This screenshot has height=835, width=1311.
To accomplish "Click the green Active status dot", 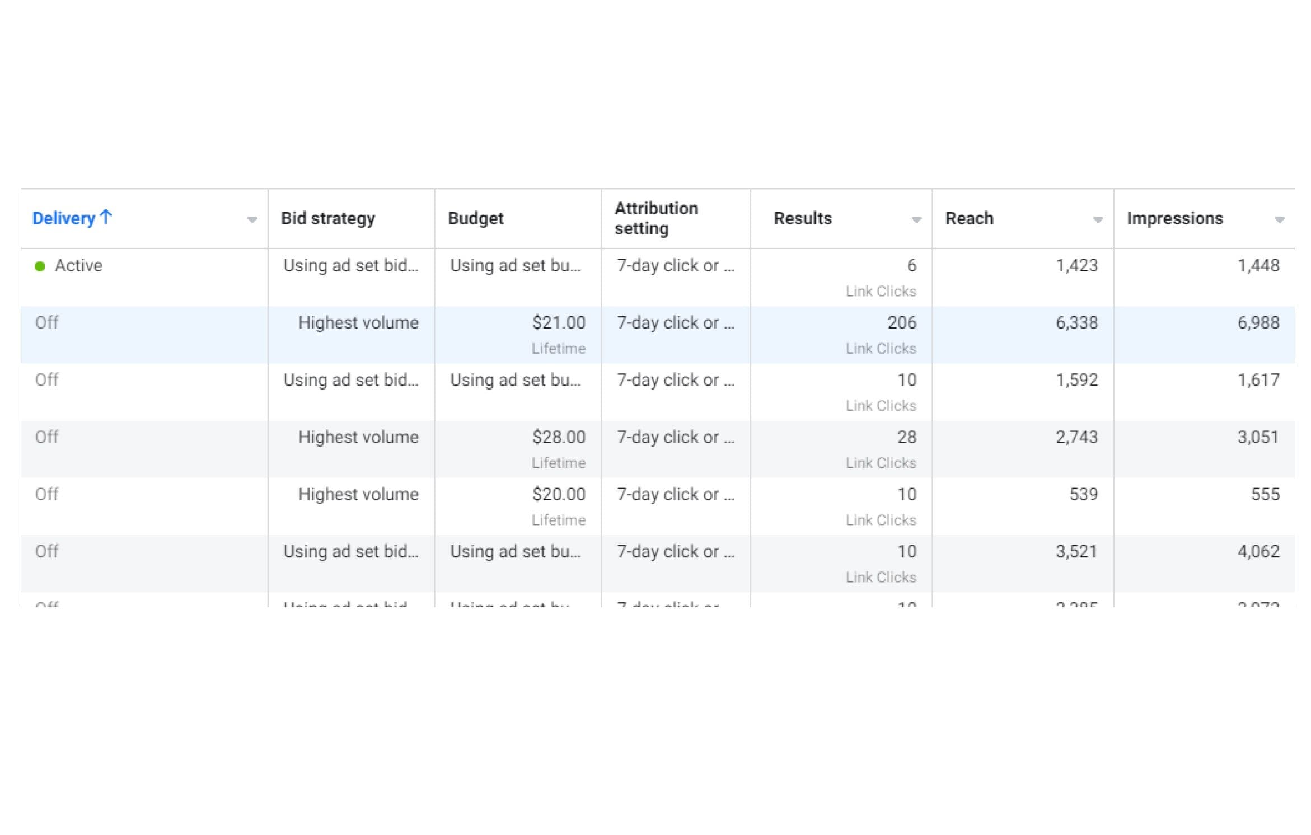I will pos(40,266).
